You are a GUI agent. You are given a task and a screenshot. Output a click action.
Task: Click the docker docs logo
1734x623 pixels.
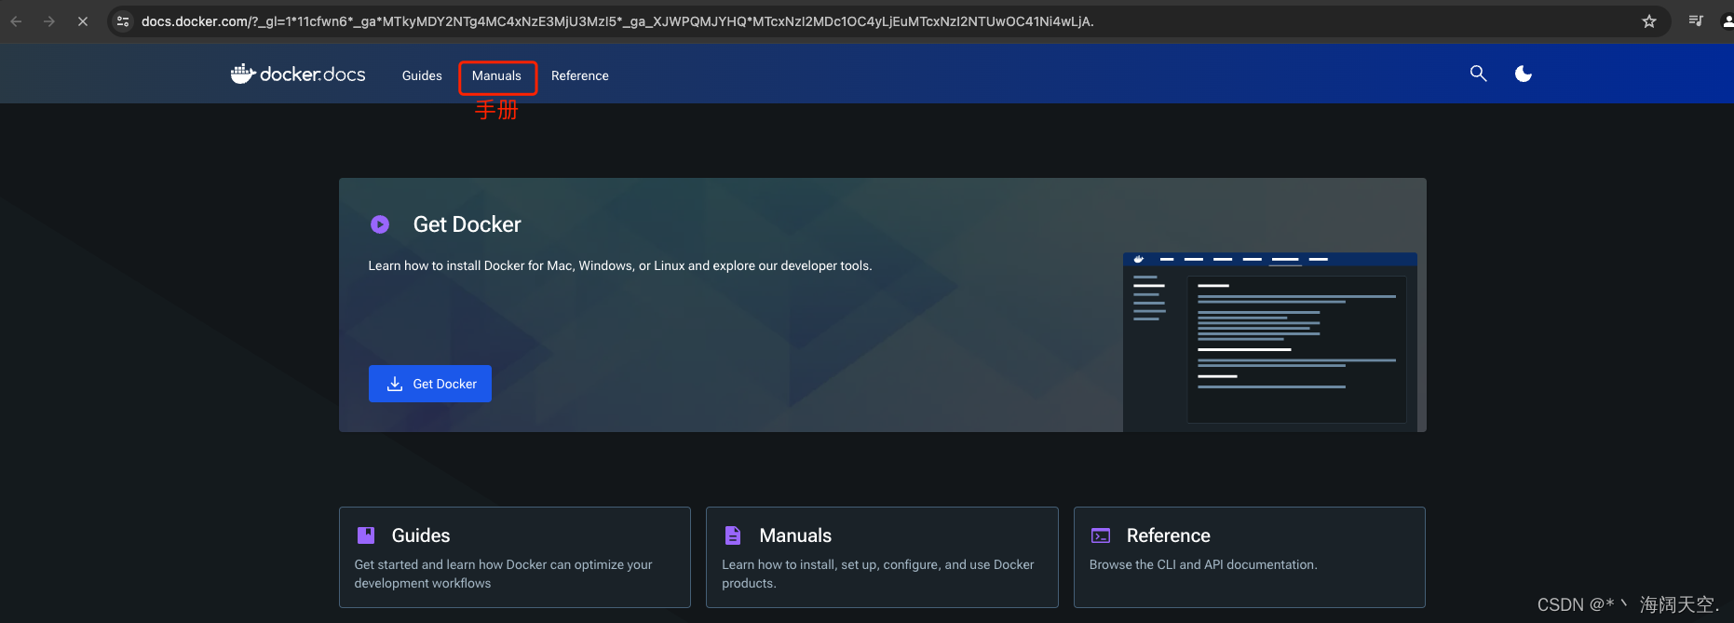298,74
